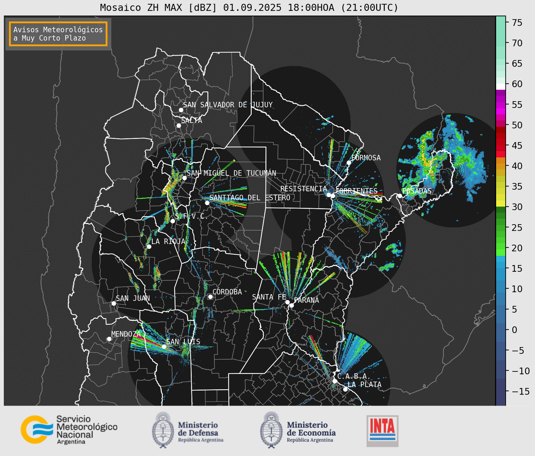Click the Ministerio de Economía emblem
Viewport: 535px width, 456px height.
(x=271, y=430)
